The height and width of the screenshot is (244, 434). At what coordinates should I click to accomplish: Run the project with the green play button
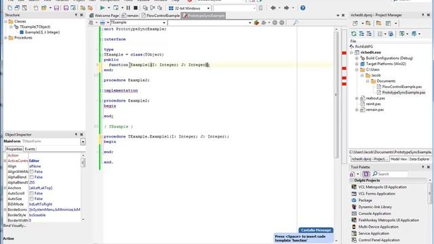click(102, 8)
